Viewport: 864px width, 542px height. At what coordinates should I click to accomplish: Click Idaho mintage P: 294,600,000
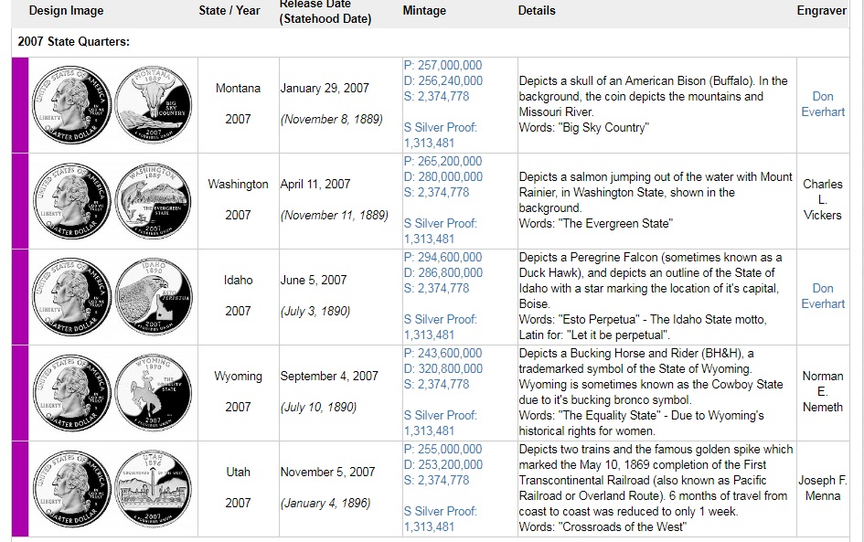(443, 257)
